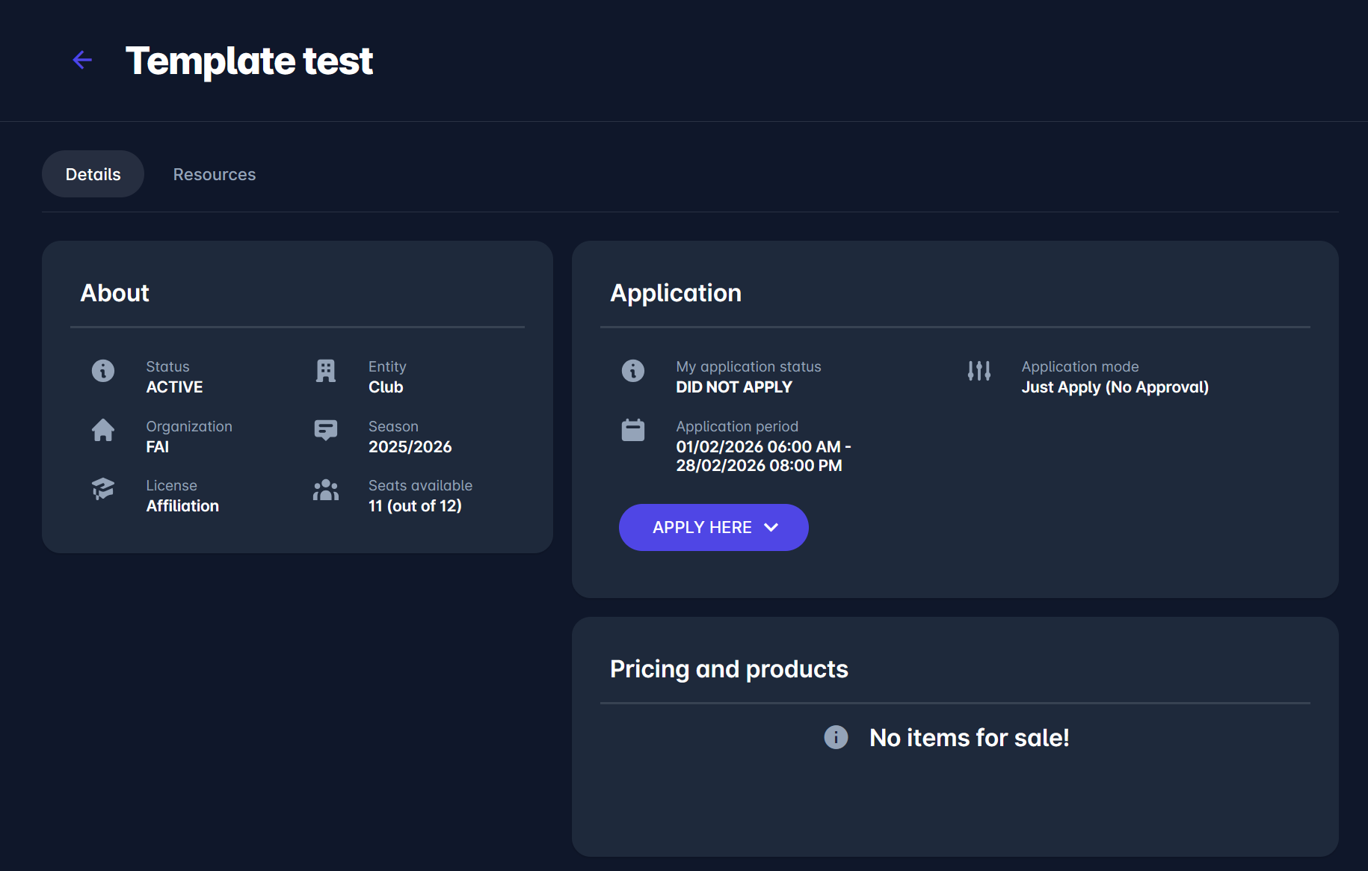
Task: Click the No items for sale info icon
Action: (x=836, y=737)
